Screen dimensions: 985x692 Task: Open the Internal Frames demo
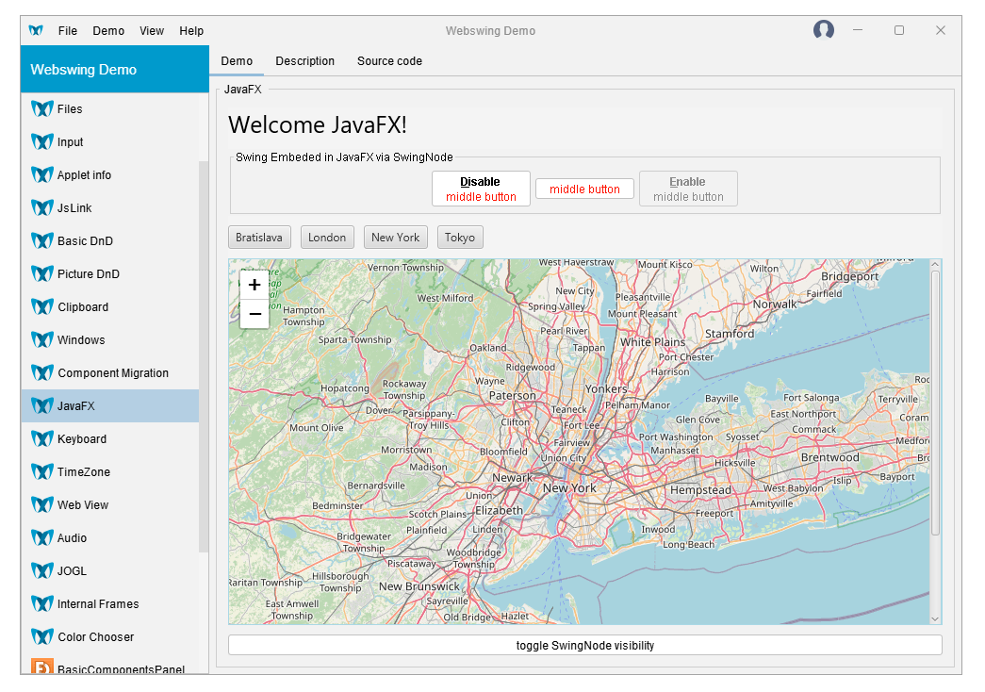coord(110,604)
